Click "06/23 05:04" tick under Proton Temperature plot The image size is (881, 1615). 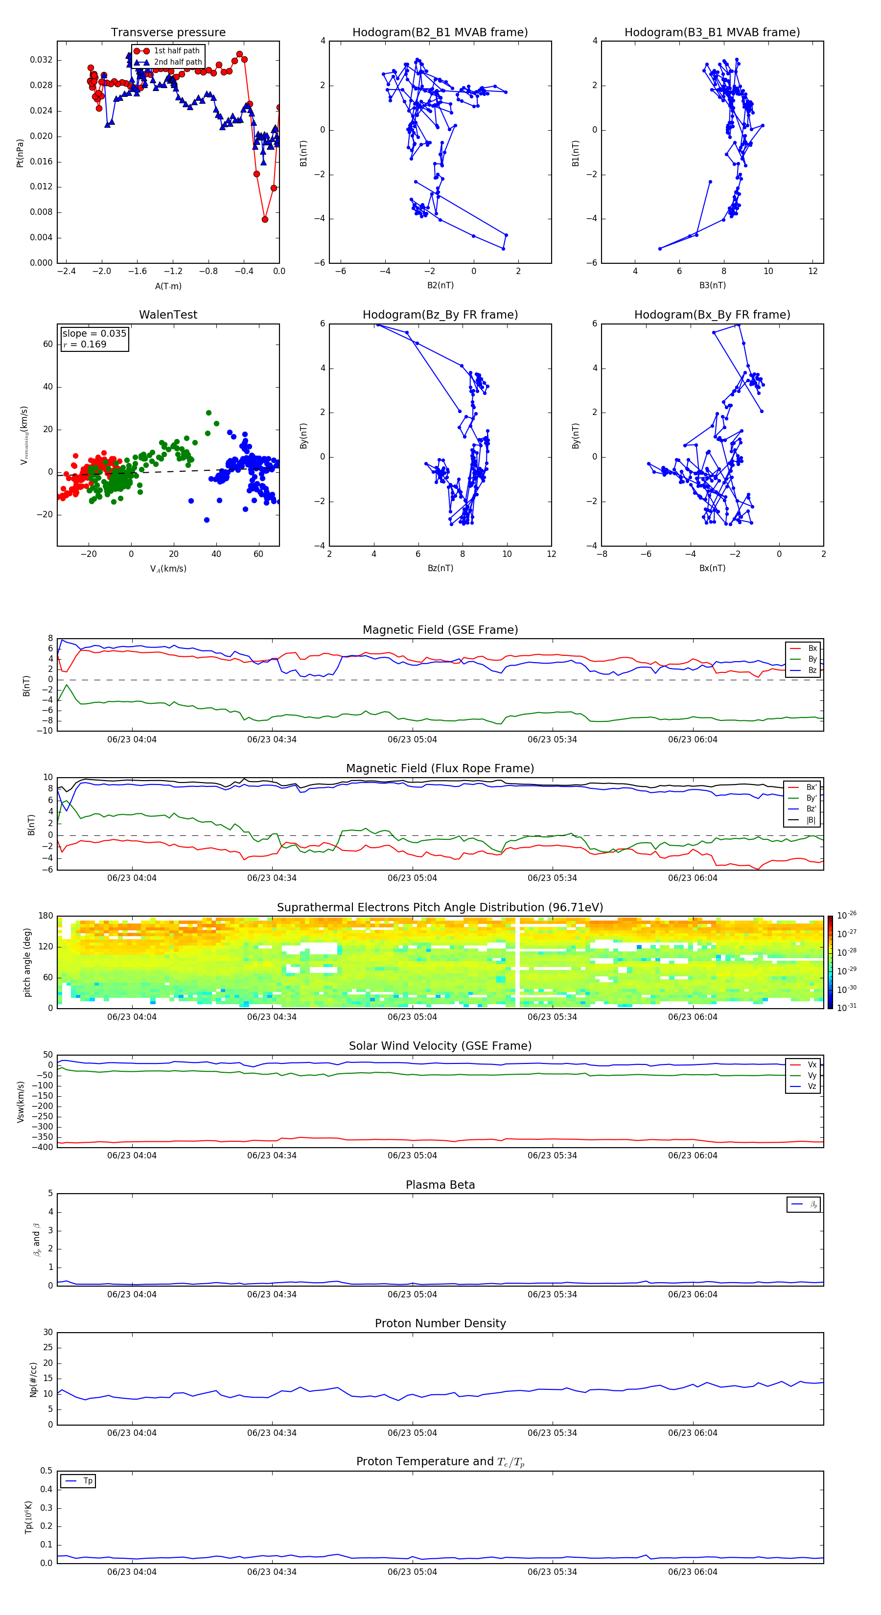412,1572
